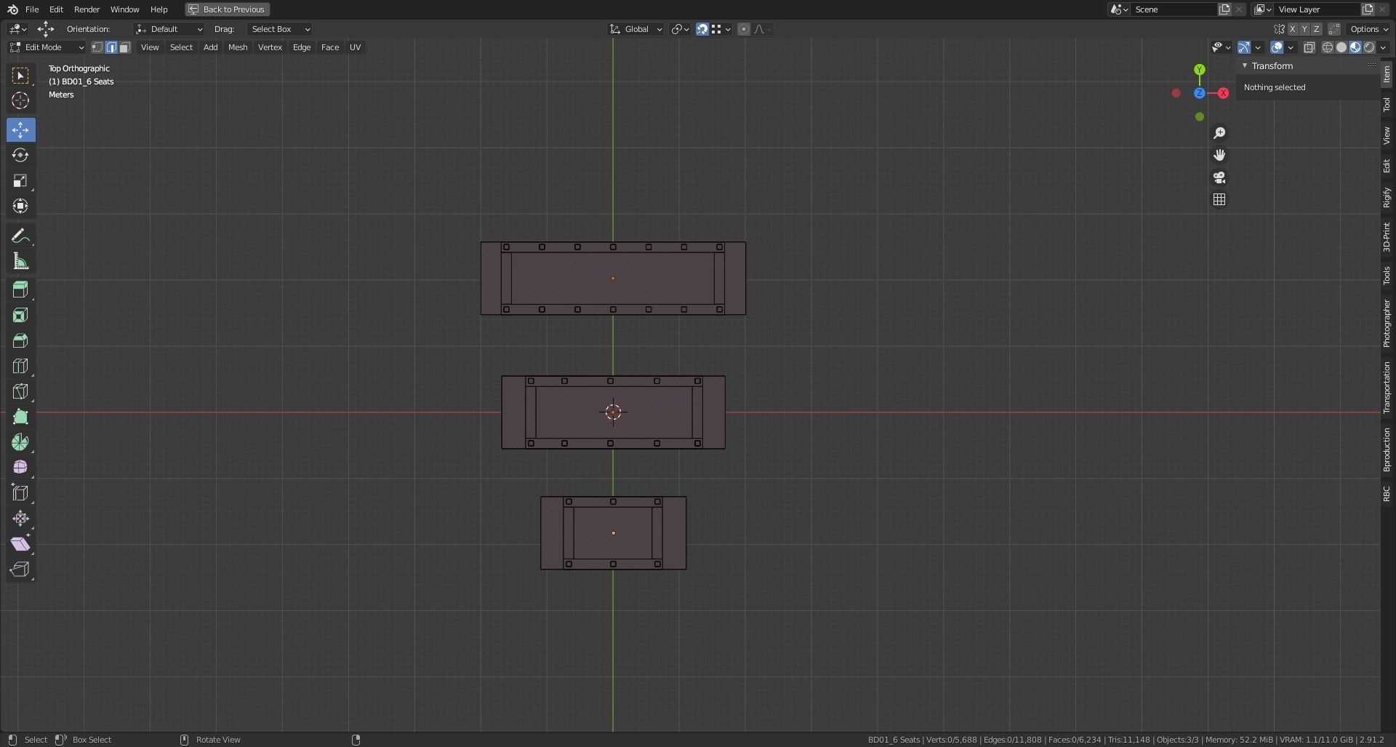Choose the Shrink/Fatten tool
This screenshot has width=1396, height=747.
pyautogui.click(x=20, y=519)
